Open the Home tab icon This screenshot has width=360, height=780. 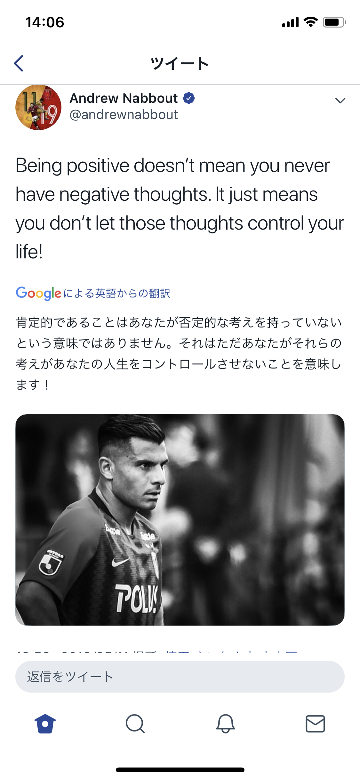(x=45, y=724)
